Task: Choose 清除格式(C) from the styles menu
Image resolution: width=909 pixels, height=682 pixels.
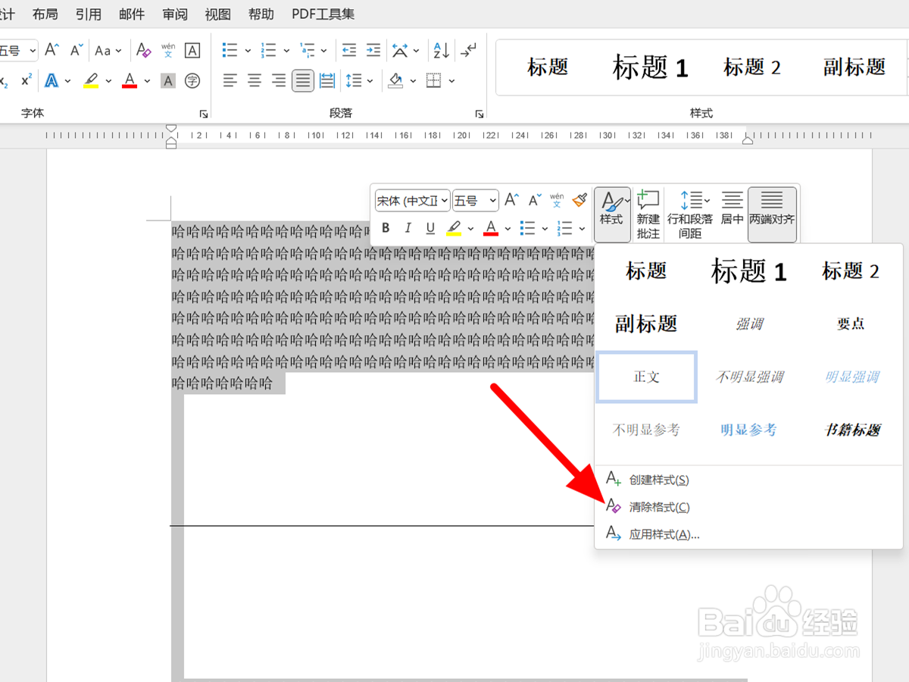Action: [x=658, y=507]
